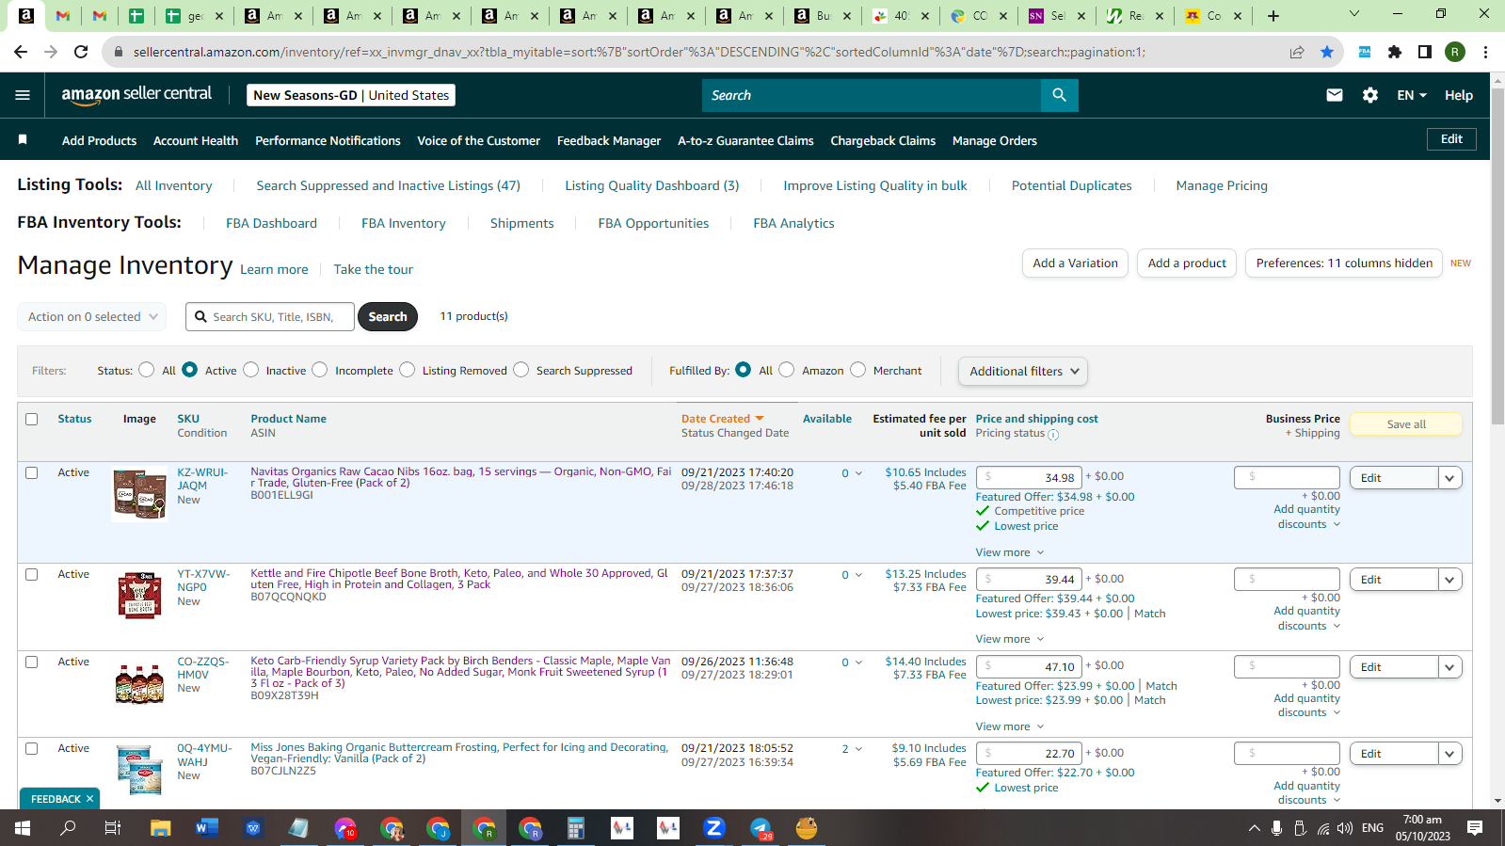The image size is (1505, 846).
Task: Open the EN language dropdown
Action: click(1412, 95)
